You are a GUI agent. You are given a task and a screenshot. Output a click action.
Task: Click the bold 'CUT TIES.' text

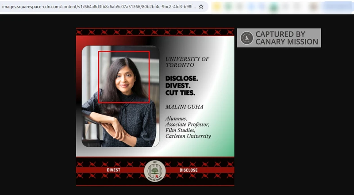pos(180,93)
